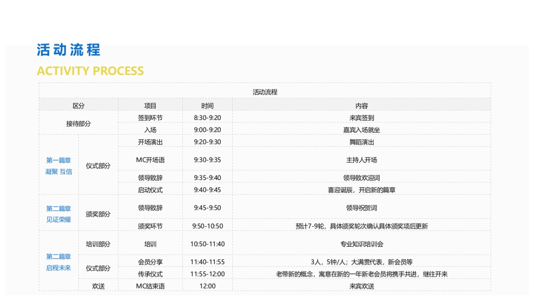534x300 pixels.
Task: Click the 内容 column header cell
Action: tap(362, 105)
